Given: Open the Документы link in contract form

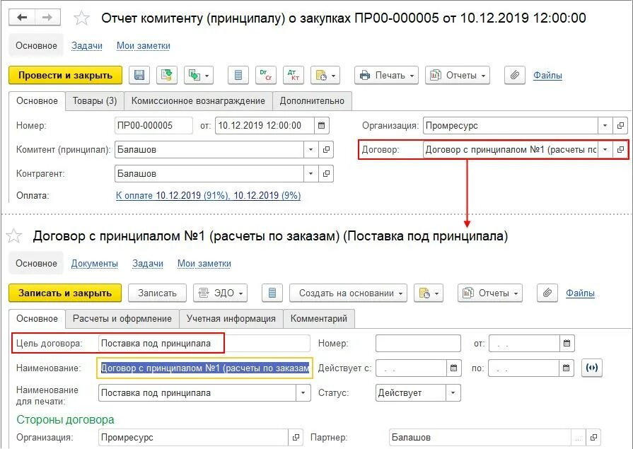Looking at the screenshot, I should pyautogui.click(x=95, y=264).
